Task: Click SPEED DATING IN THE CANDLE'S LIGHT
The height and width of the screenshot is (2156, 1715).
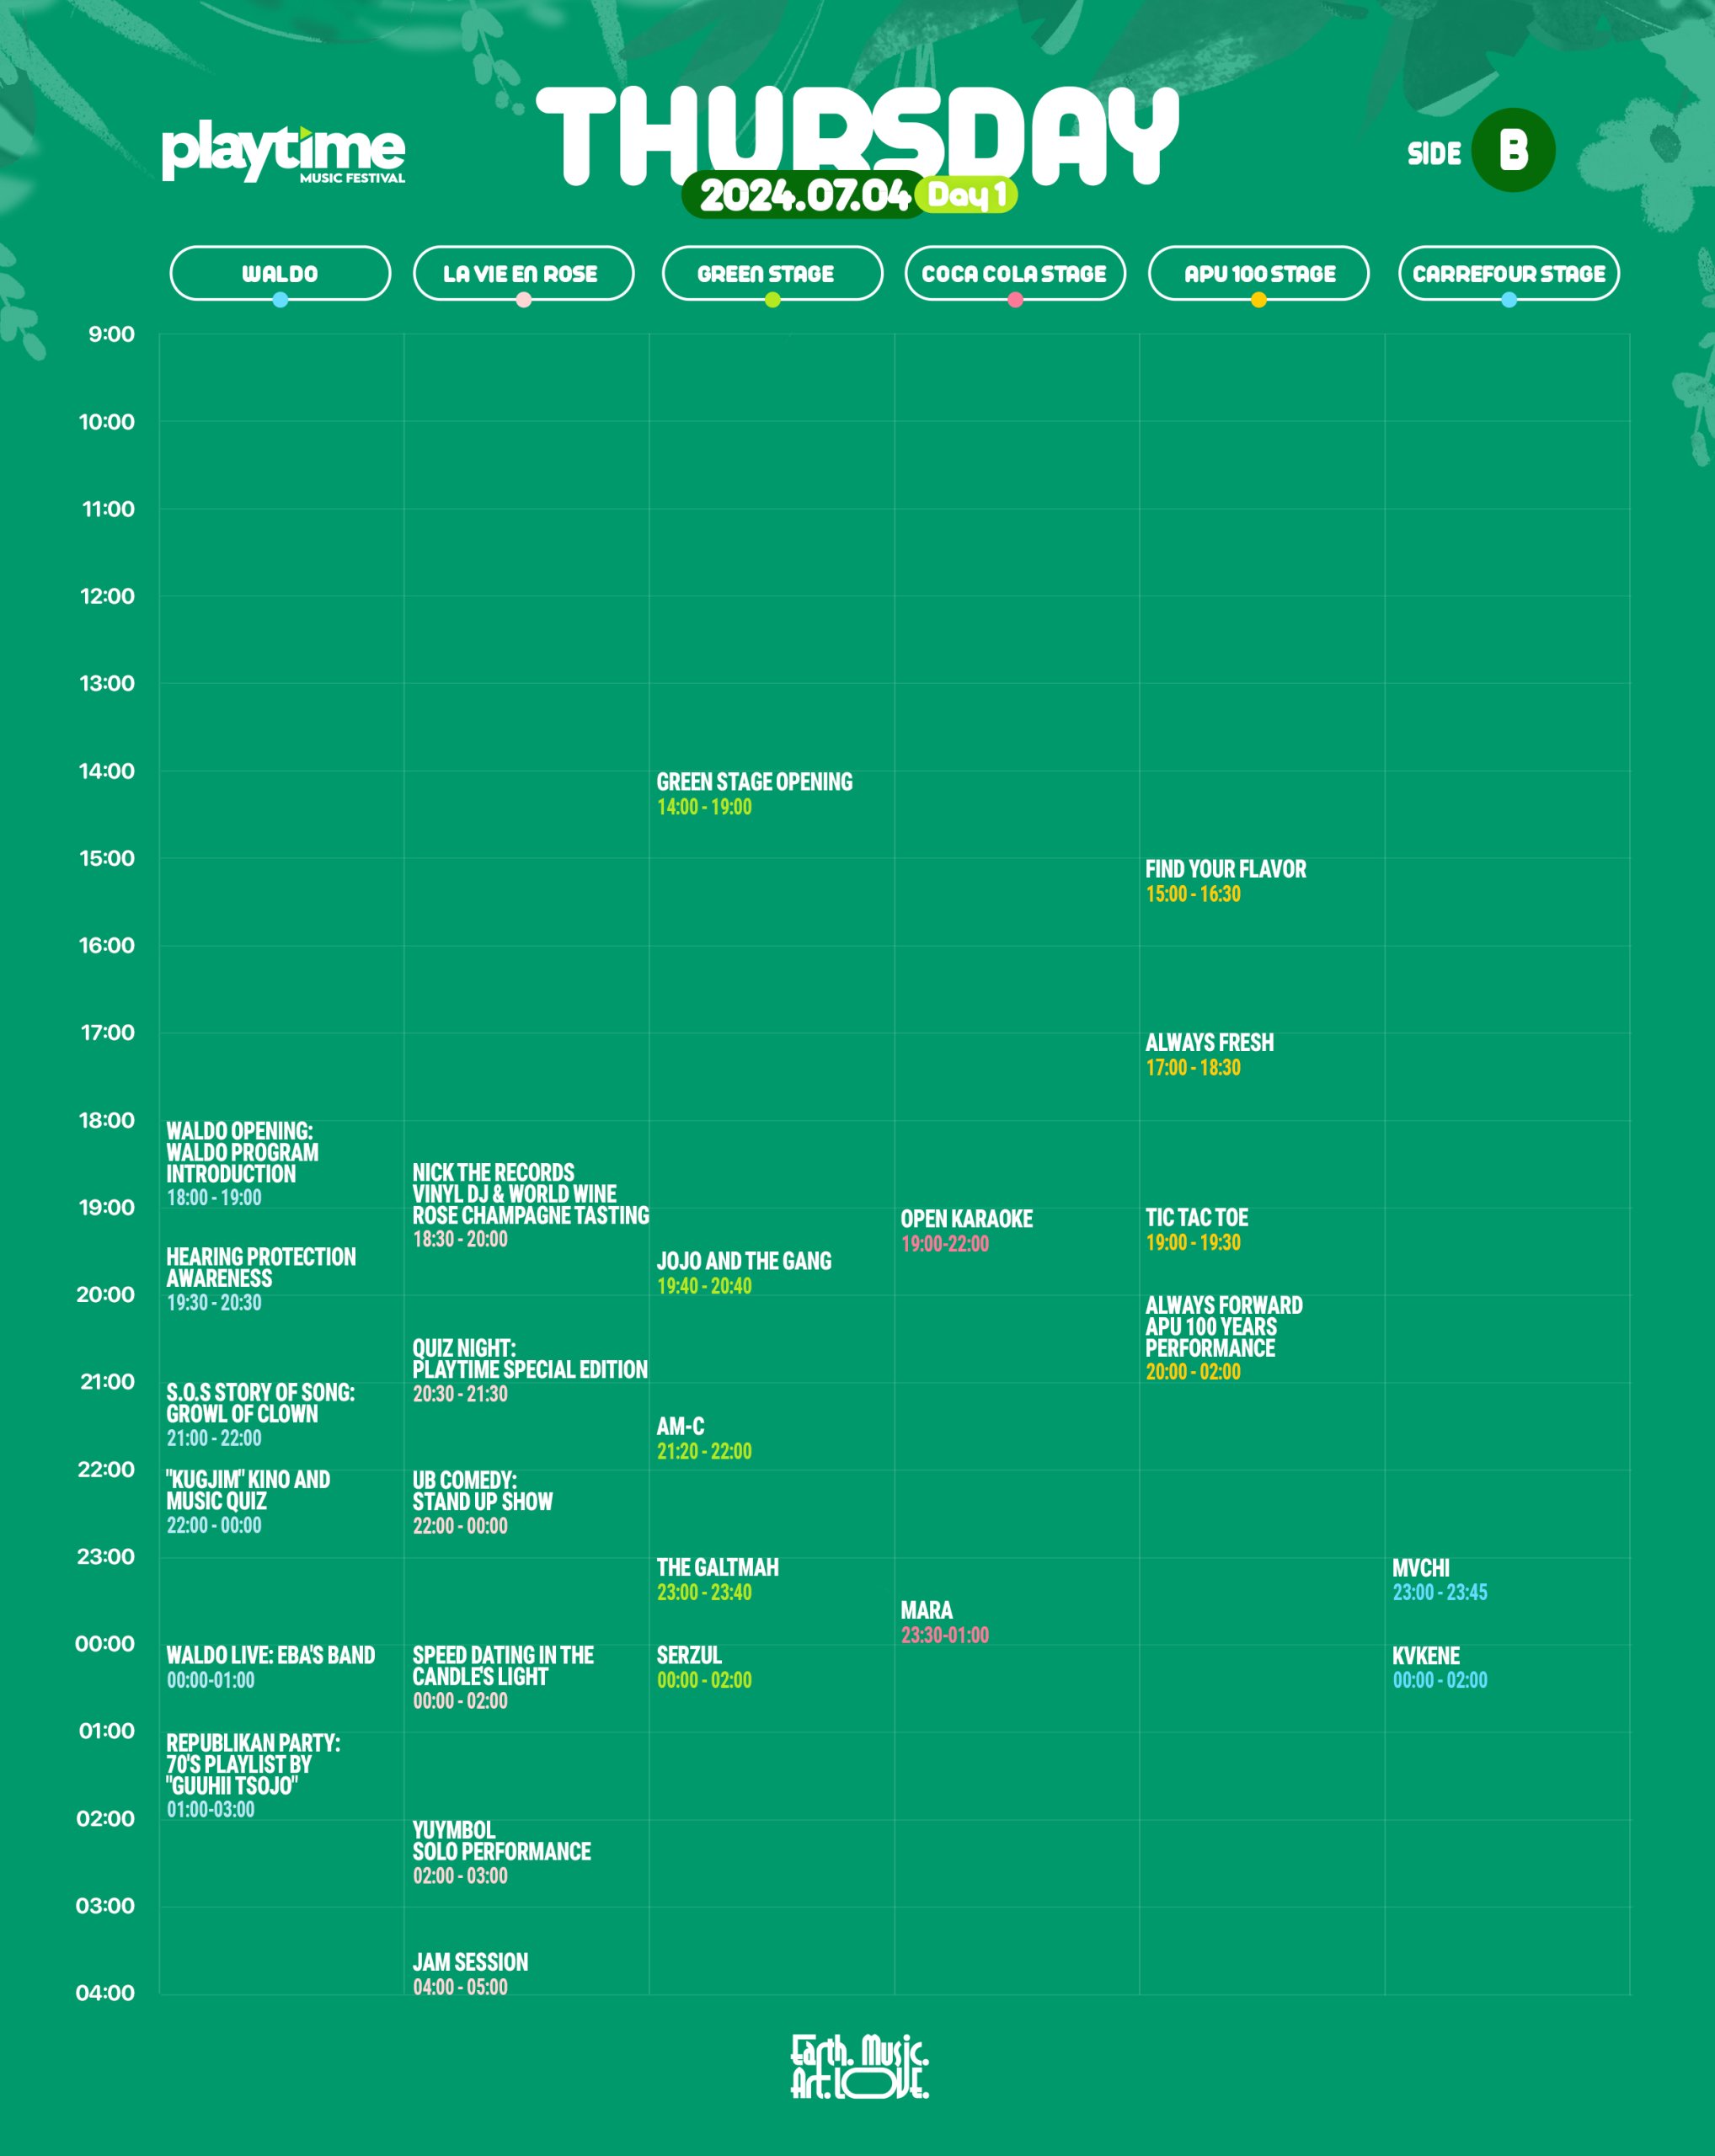Action: [503, 1677]
